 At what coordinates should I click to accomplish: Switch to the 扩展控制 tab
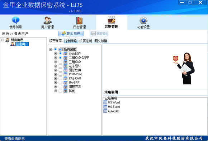click(86, 41)
